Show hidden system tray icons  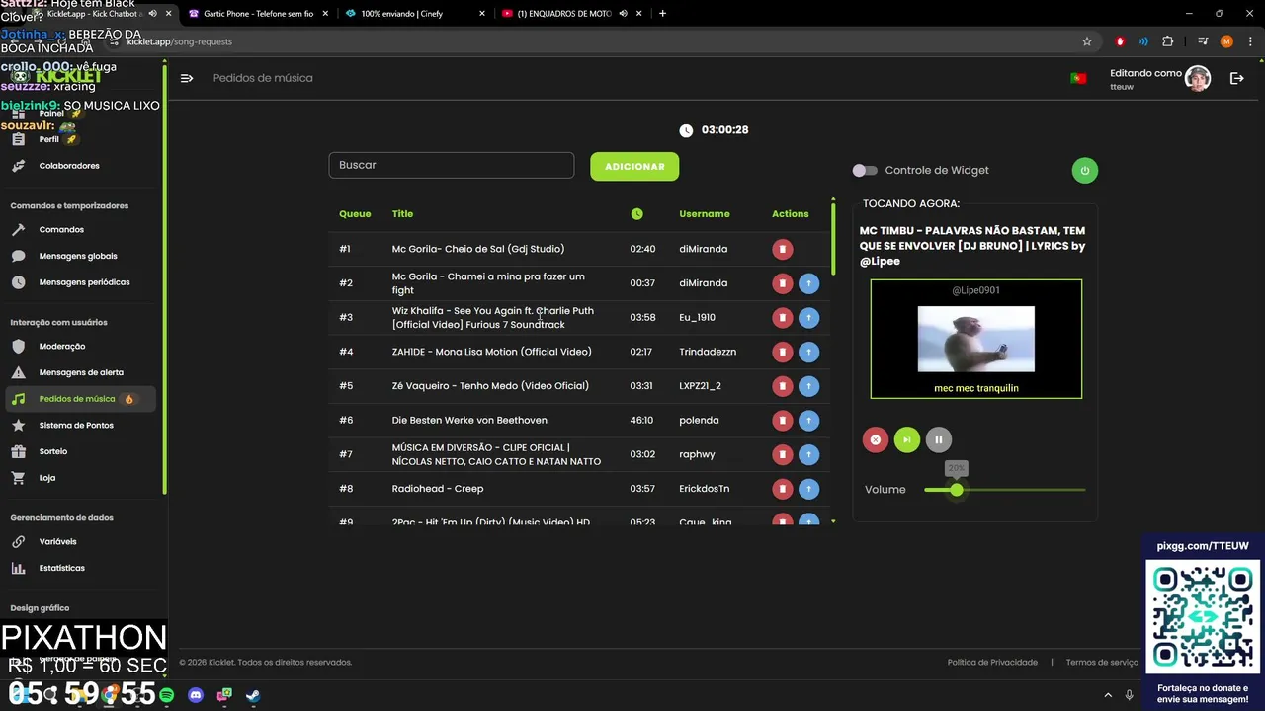[x=1108, y=695]
